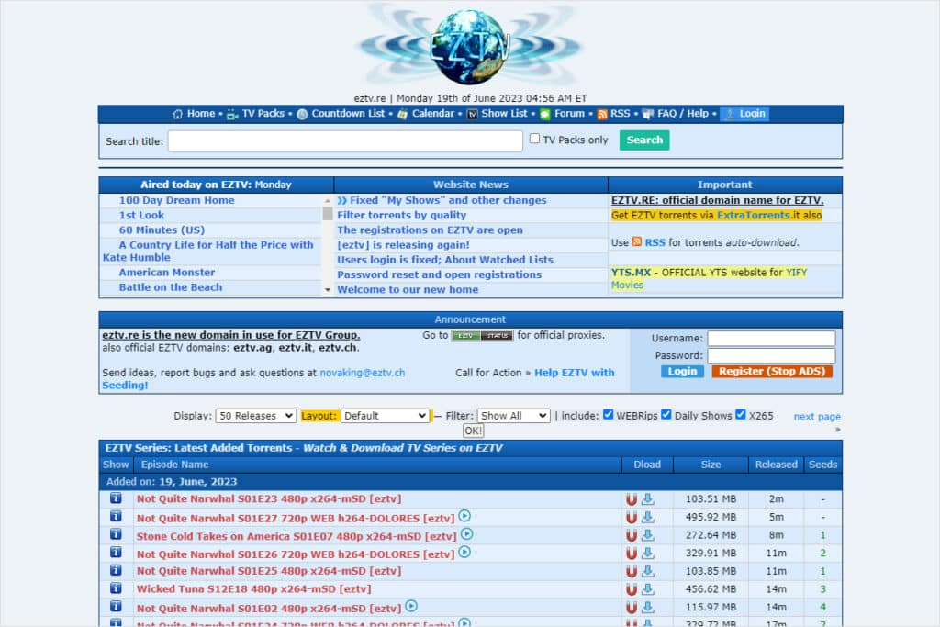940x627 pixels.
Task: Click magnet icon for Not Quite Narwhal S01E26
Action: [x=632, y=553]
